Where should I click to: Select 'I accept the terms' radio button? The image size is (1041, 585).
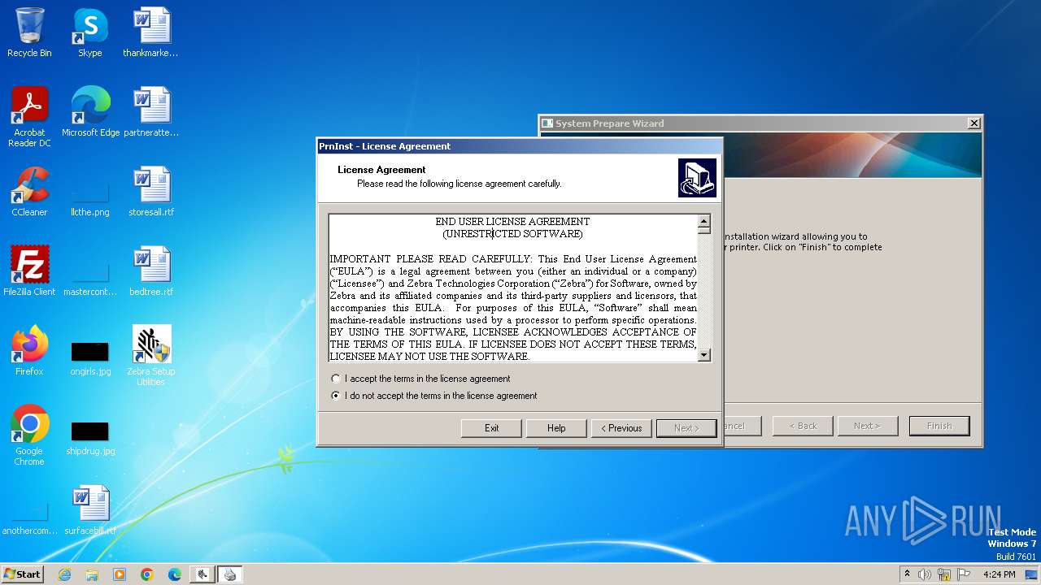[x=336, y=379]
